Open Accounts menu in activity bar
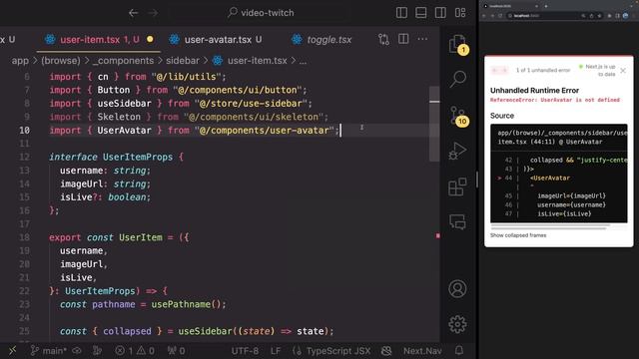The height and width of the screenshot is (359, 639). pyautogui.click(x=457, y=288)
